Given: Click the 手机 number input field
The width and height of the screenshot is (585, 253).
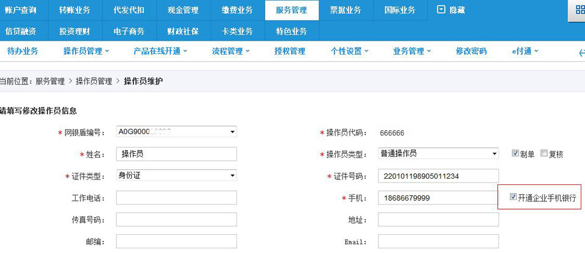Looking at the screenshot, I should point(438,198).
